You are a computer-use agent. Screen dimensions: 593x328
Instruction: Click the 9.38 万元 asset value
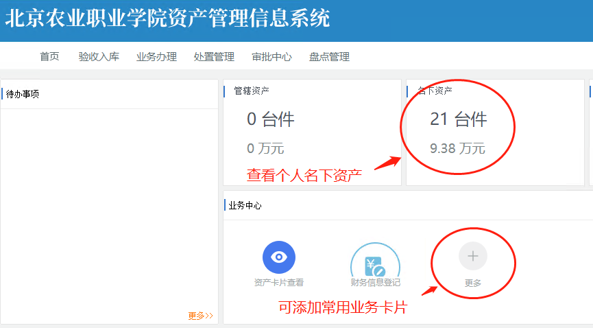(x=457, y=148)
